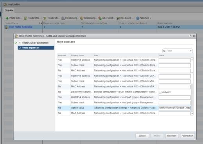Click value field for Management Subnet mask
The width and height of the screenshot is (203, 144).
(x=174, y=103)
